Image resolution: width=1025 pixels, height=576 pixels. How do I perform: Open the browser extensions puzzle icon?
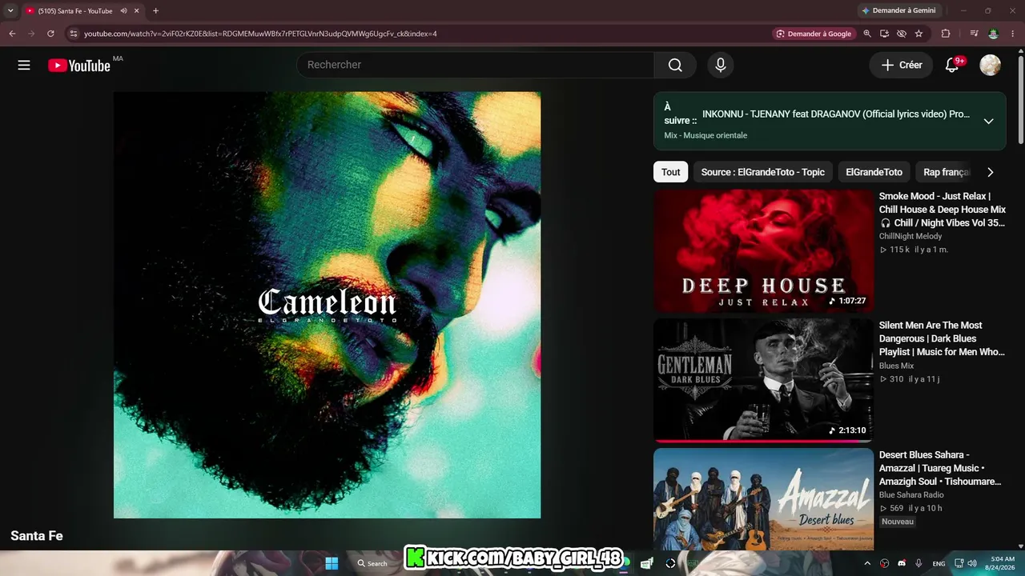[946, 34]
